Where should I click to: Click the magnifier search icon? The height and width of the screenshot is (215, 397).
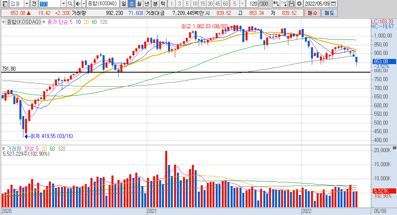coord(70,4)
